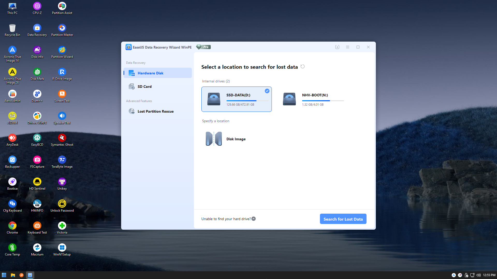
Task: Select TeraByte Image icon
Action: coord(62,162)
